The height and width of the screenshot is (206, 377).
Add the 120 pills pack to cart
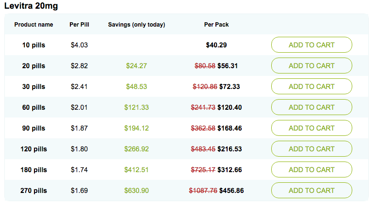coord(311,149)
